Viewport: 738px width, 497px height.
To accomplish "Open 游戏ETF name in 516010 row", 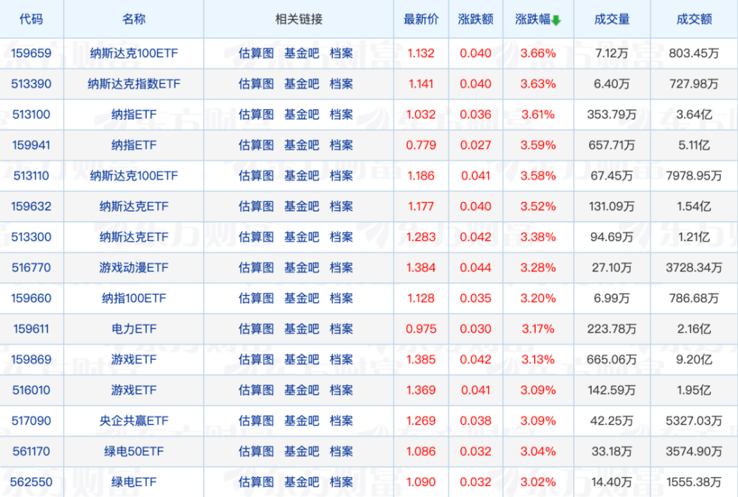I will pos(134,390).
